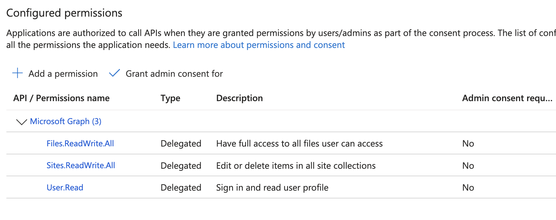Open Microsoft Graph (3) API link
The height and width of the screenshot is (220, 556).
tap(66, 121)
